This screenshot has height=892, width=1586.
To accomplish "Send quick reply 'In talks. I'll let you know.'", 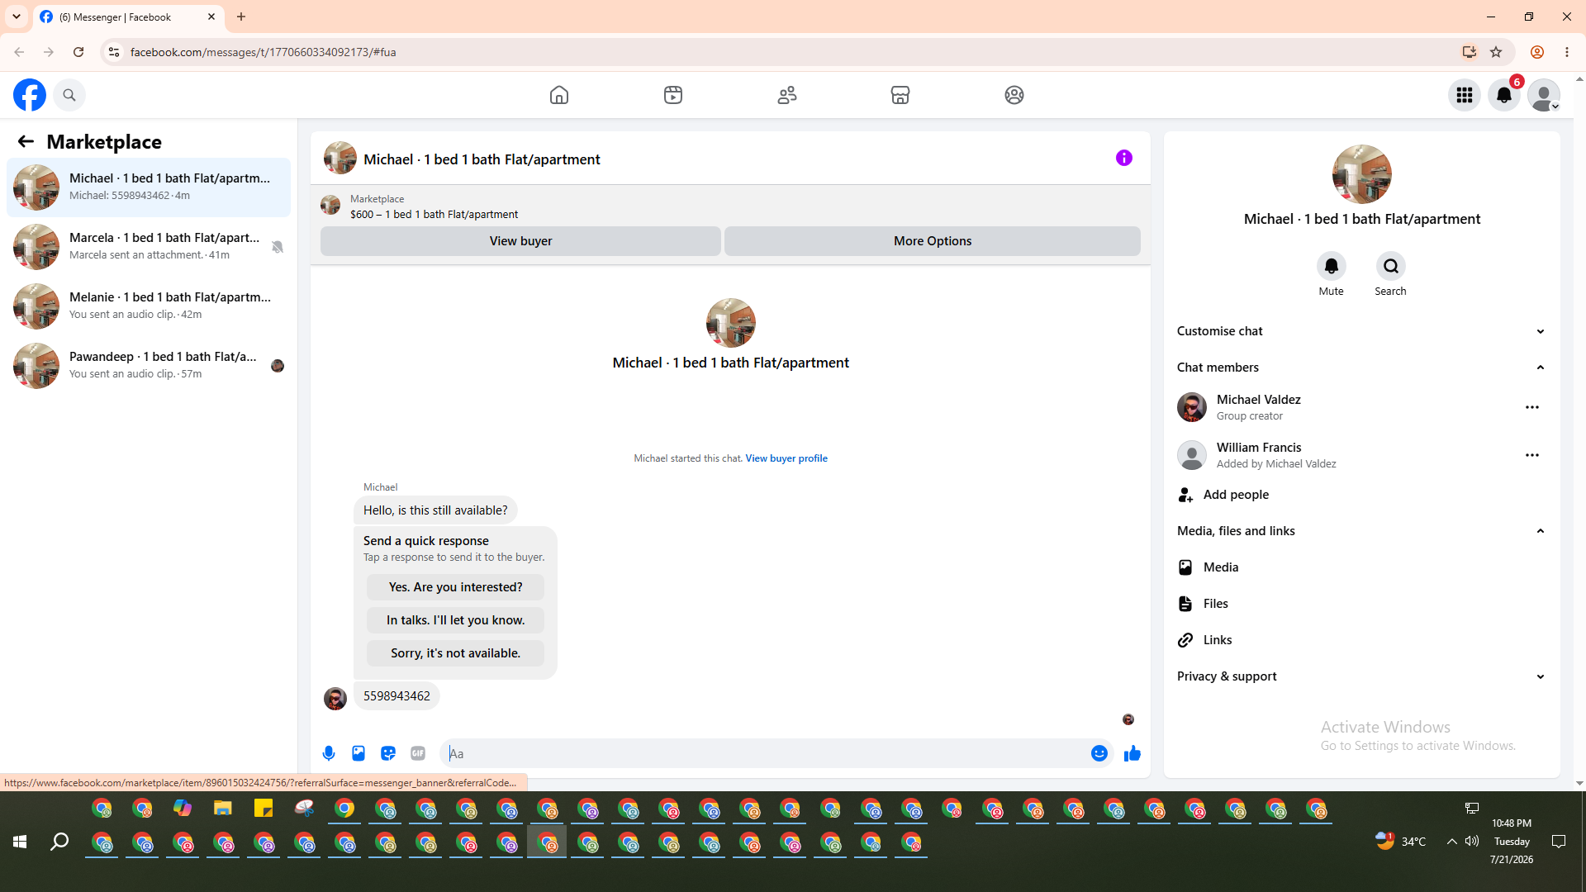I will point(455,620).
